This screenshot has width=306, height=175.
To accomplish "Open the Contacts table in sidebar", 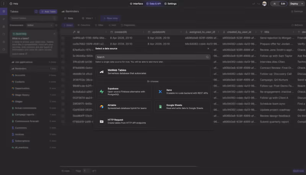I will coord(34,82).
